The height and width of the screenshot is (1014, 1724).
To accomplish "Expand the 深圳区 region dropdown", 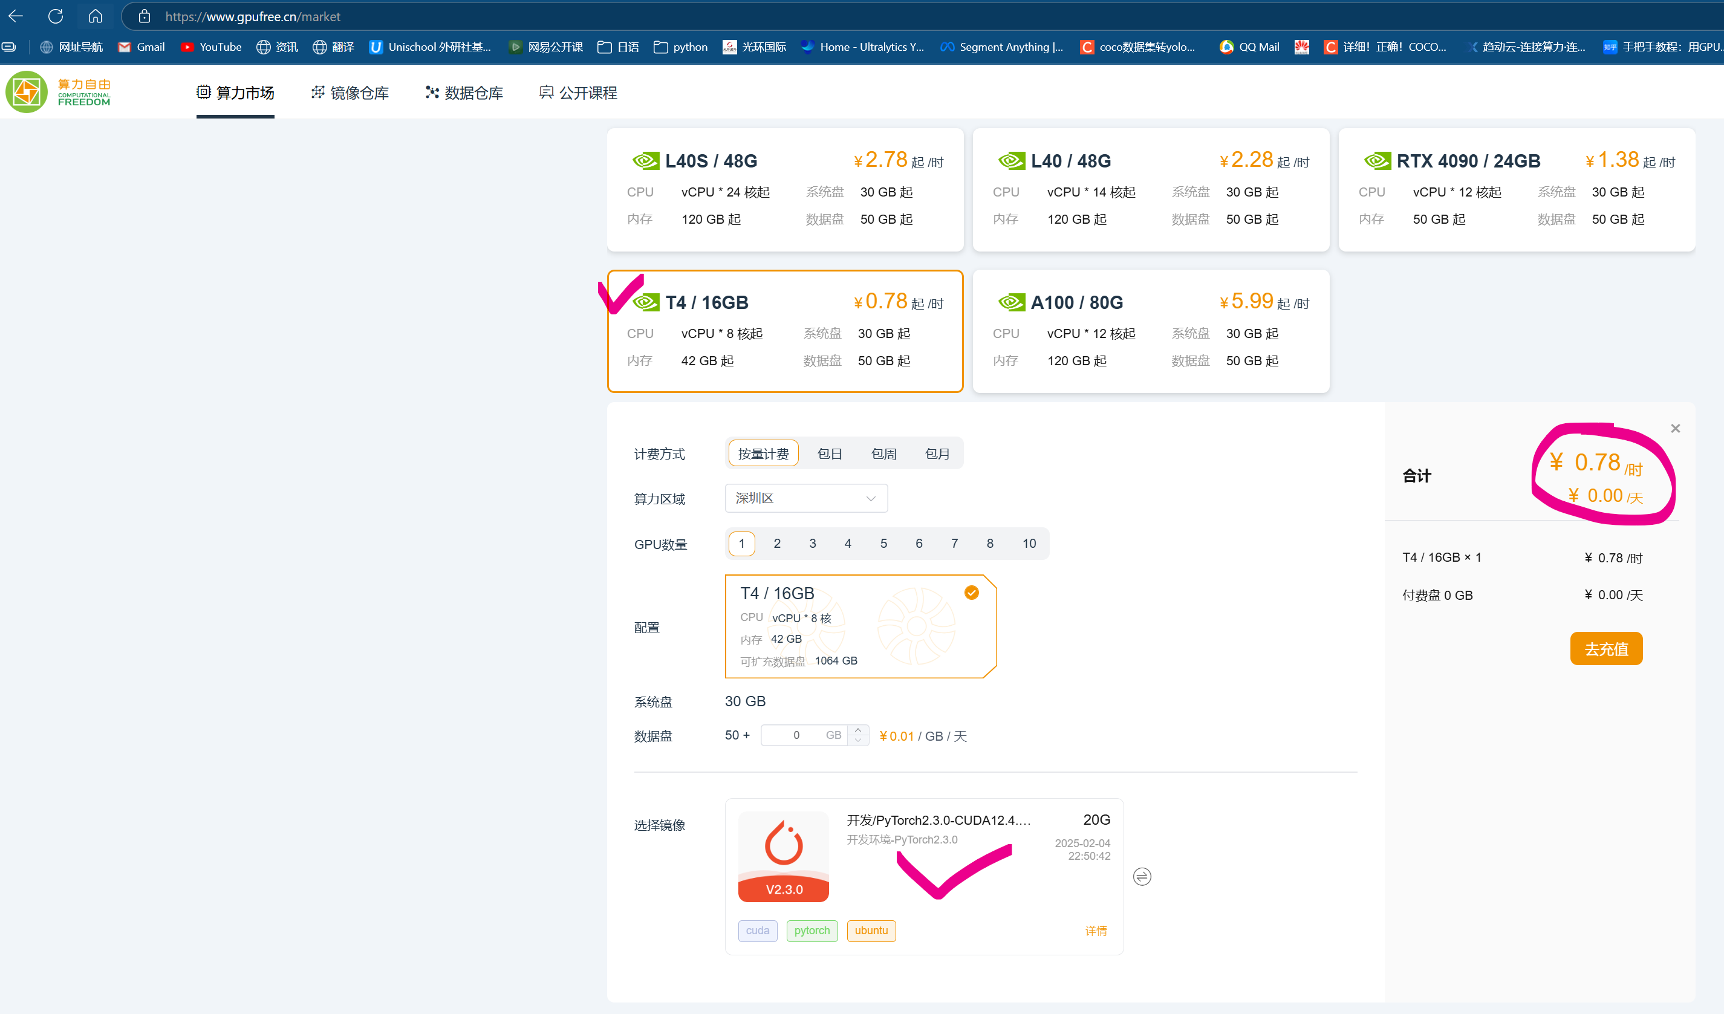I will click(806, 498).
